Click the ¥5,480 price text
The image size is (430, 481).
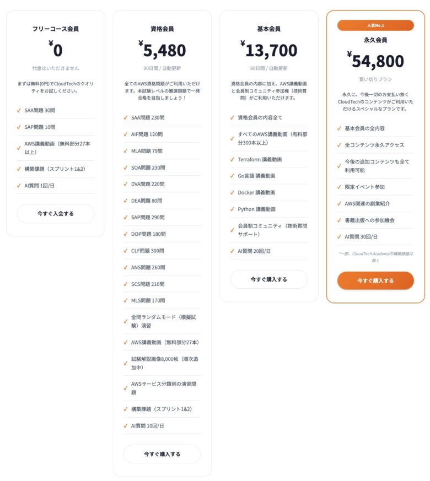[x=162, y=50]
